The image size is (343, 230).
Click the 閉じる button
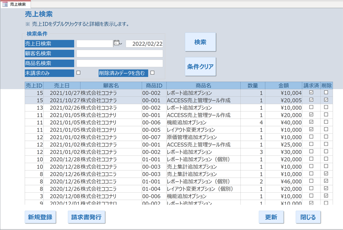tap(308, 217)
